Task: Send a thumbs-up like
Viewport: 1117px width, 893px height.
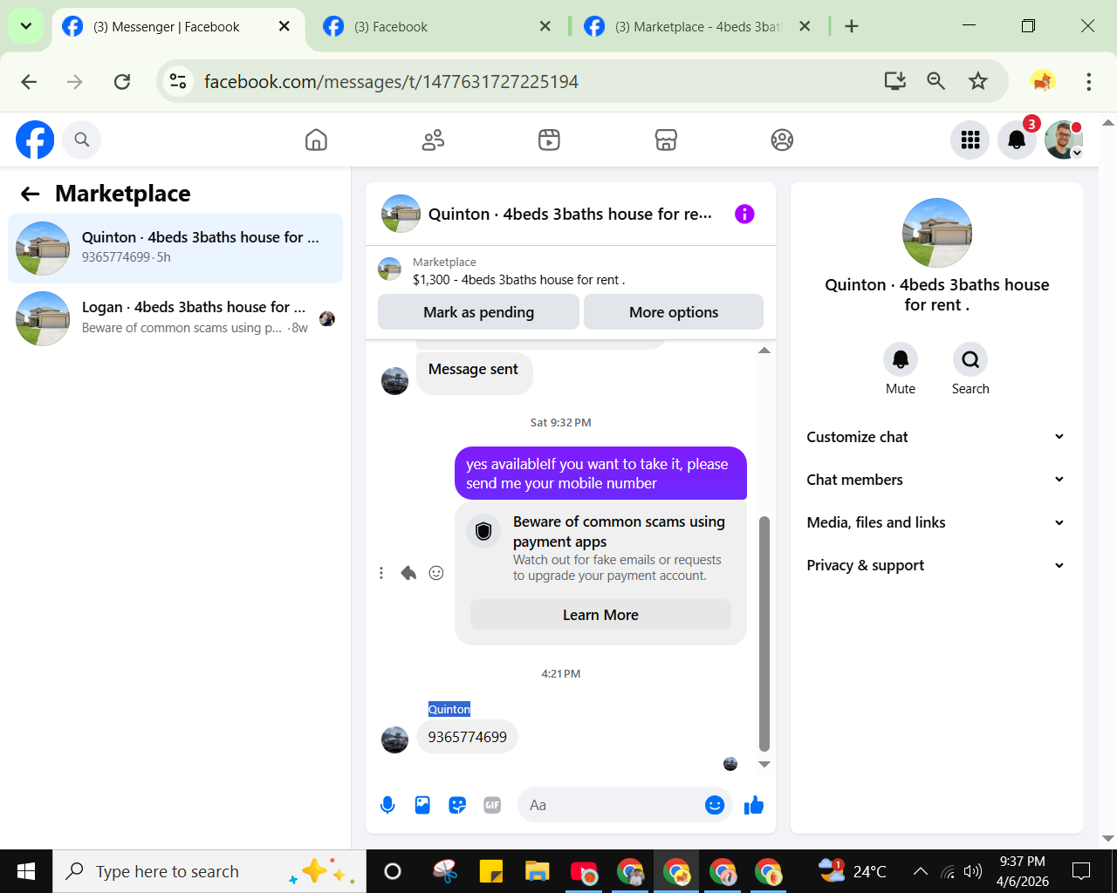Action: [x=754, y=806]
